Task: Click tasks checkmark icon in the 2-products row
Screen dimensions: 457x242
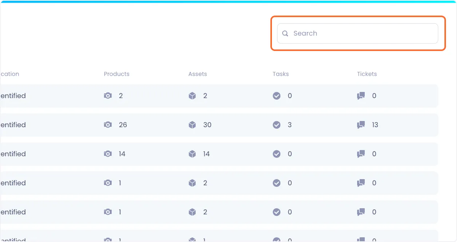Action: (277, 96)
